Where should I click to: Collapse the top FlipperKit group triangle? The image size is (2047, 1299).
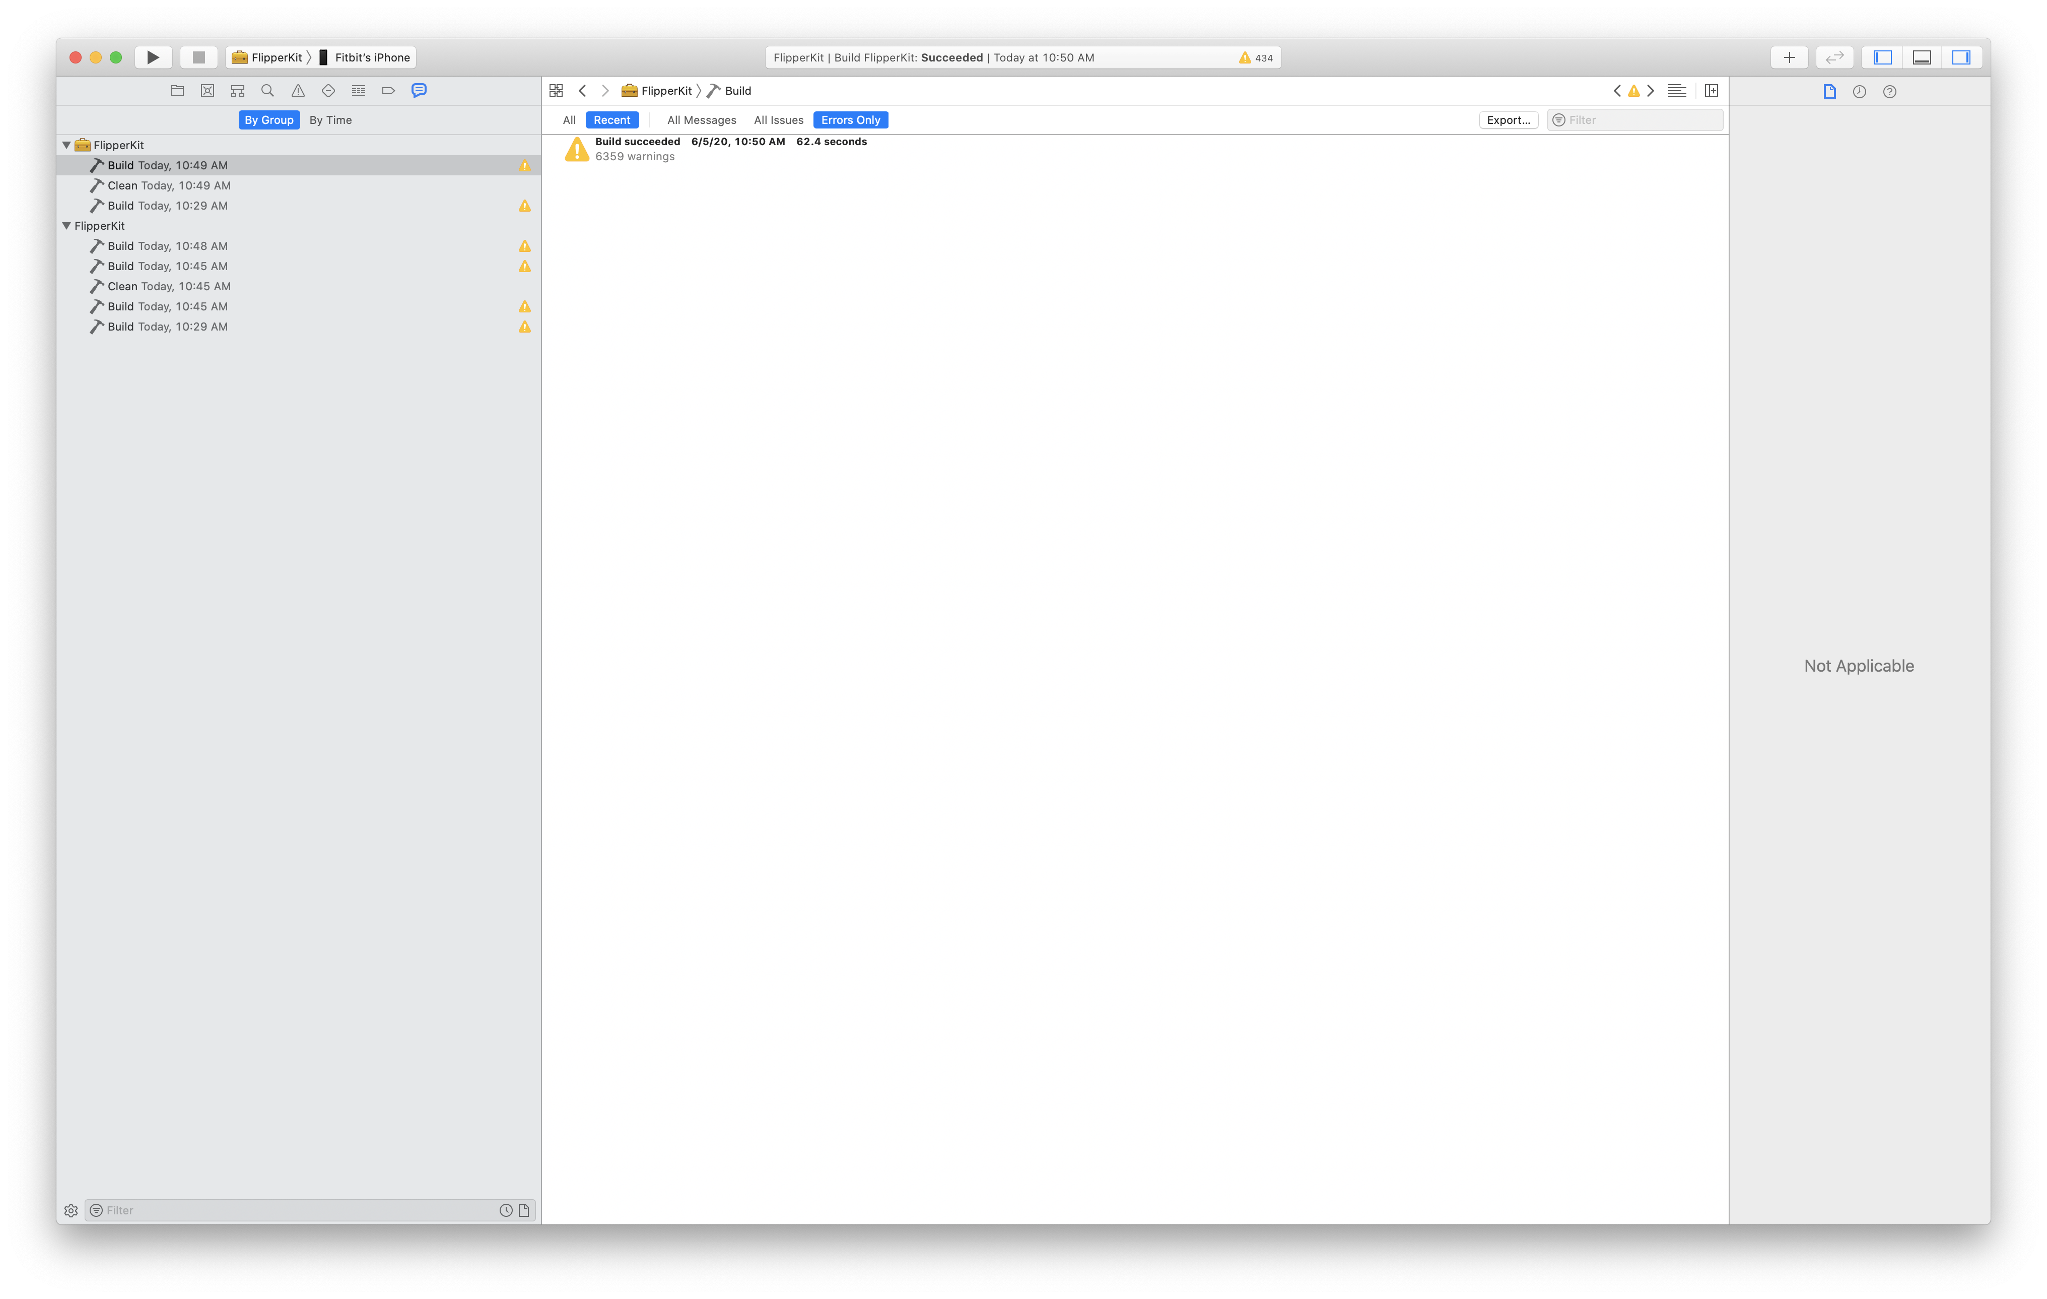(66, 146)
